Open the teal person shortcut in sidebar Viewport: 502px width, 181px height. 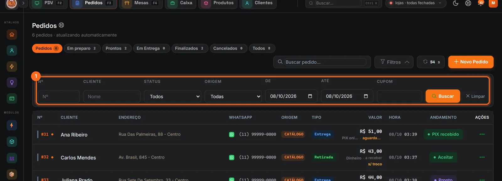point(12,50)
